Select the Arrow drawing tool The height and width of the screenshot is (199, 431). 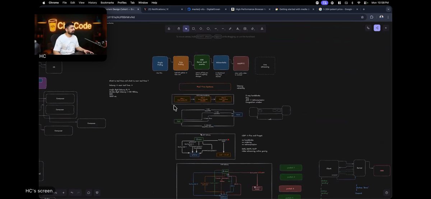coord(215,28)
